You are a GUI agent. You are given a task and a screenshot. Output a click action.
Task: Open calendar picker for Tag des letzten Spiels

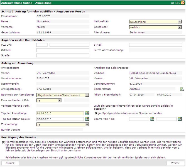pyautogui.click(x=87, y=119)
